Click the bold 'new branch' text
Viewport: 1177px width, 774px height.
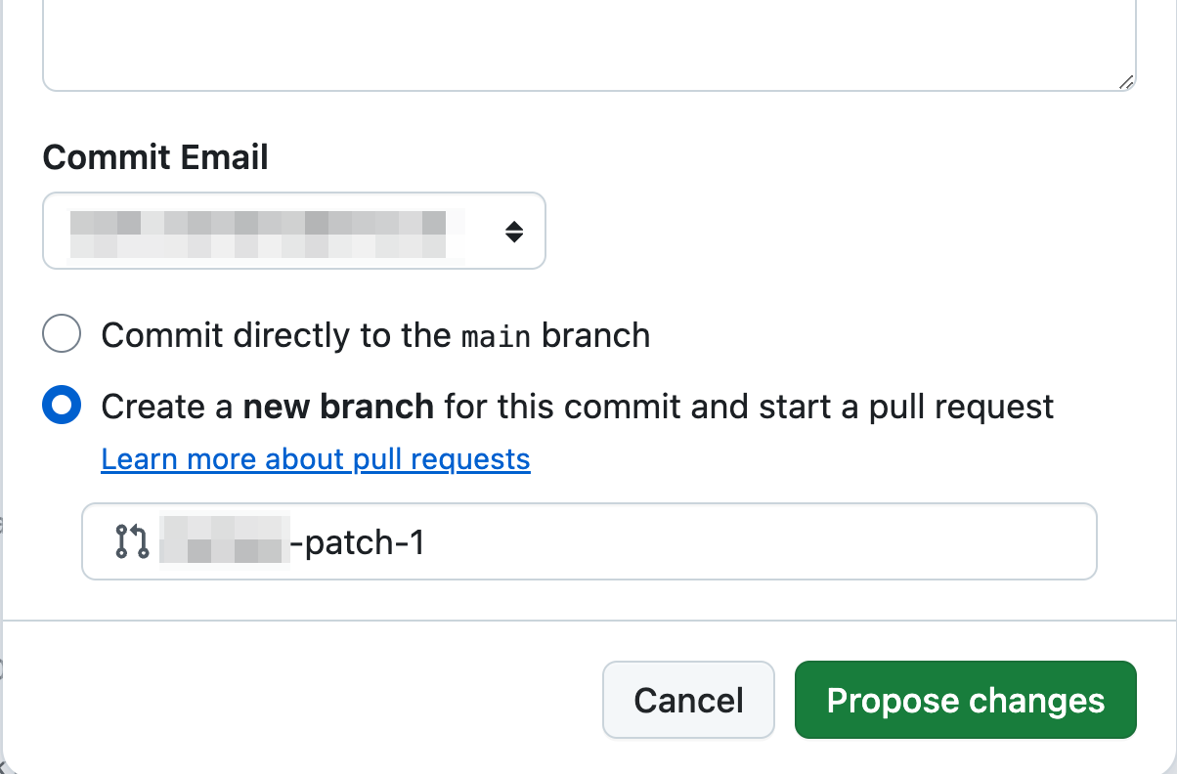[x=338, y=406]
